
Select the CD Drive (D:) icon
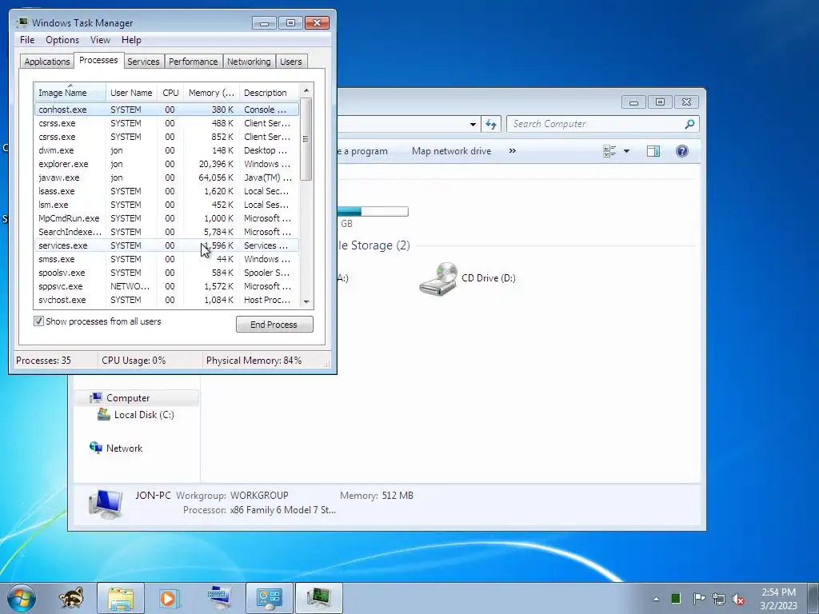coord(437,279)
